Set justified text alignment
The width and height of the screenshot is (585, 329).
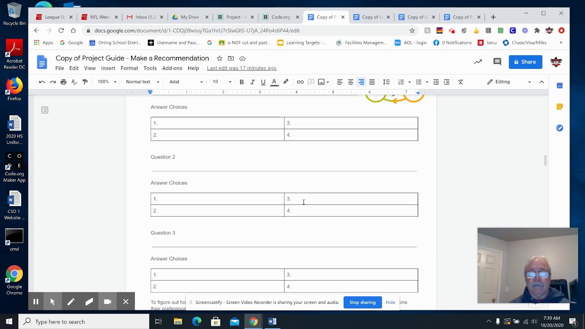tap(372, 82)
